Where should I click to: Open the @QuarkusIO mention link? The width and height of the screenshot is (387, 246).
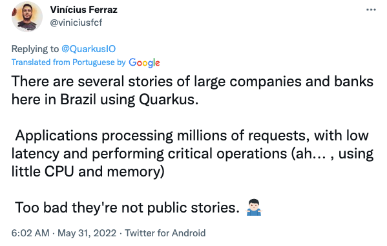(89, 49)
